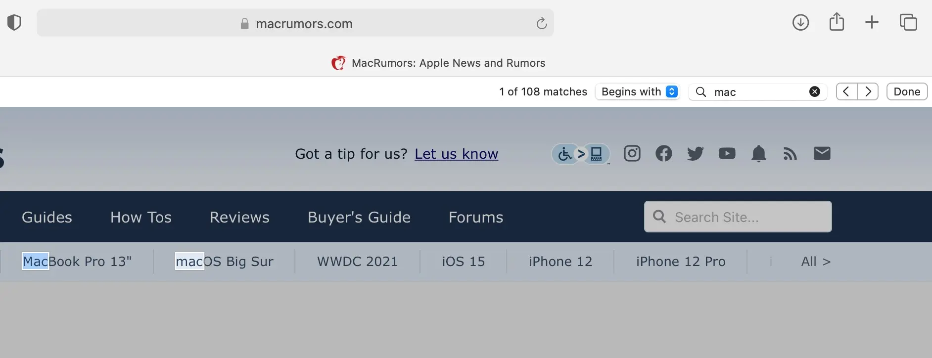Open the iPhone 12 roundup link

560,261
